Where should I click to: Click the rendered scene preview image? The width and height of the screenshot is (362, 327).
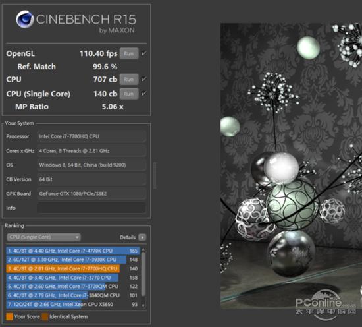[x=291, y=166]
